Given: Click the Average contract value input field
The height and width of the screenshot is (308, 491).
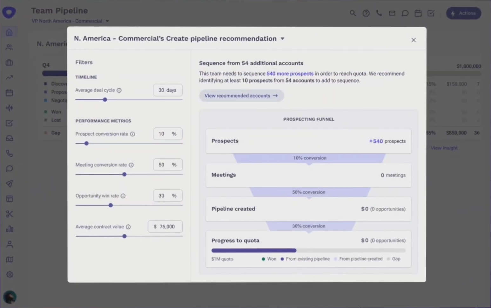Looking at the screenshot, I should [165, 227].
